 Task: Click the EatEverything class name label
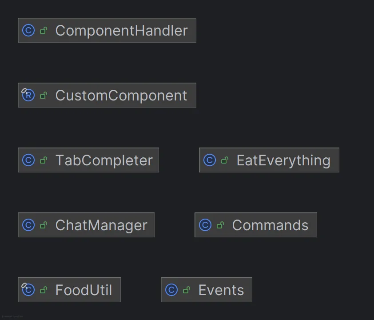coord(283,160)
